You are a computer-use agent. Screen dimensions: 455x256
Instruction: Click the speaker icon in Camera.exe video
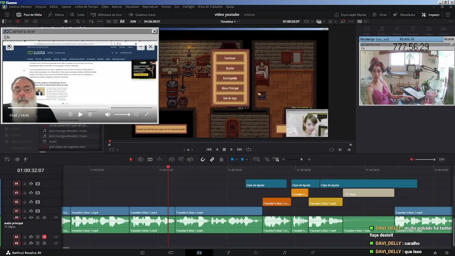[x=108, y=114]
